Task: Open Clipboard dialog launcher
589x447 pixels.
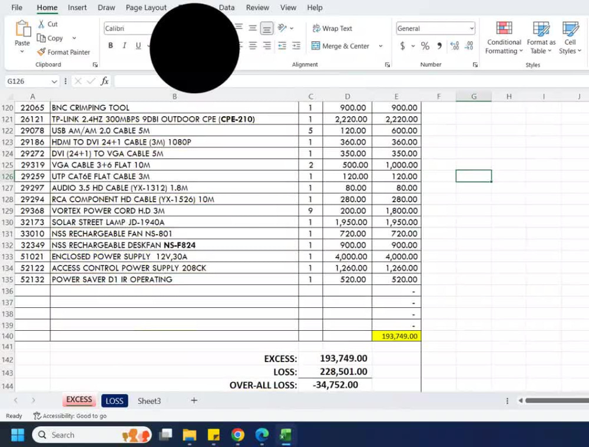Action: (x=95, y=65)
